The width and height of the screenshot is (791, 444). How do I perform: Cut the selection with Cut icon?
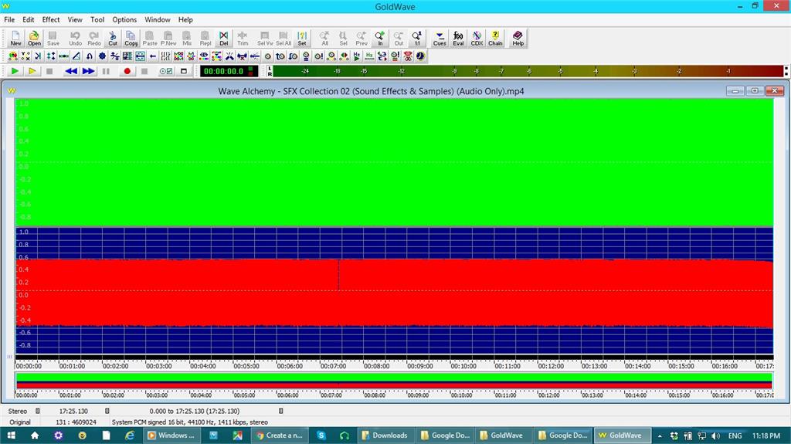click(113, 39)
